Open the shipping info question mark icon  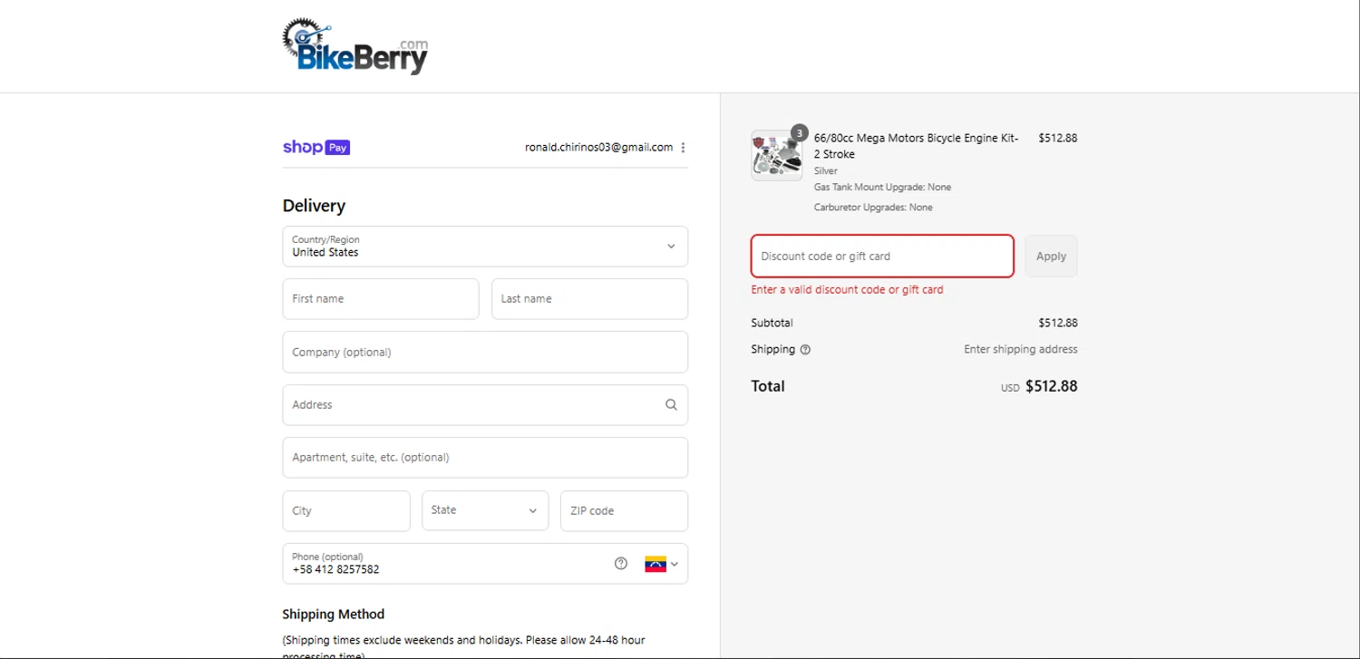coord(805,350)
